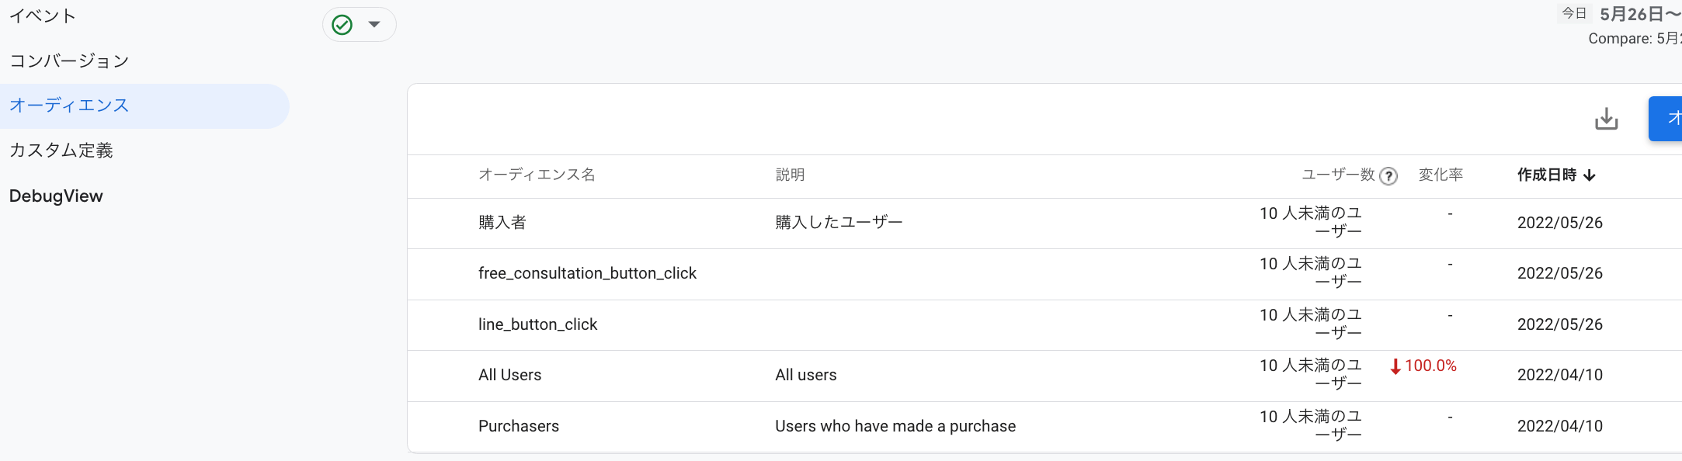The image size is (1682, 461).
Task: Open the date range picker 5月26日
Action: point(1639,15)
